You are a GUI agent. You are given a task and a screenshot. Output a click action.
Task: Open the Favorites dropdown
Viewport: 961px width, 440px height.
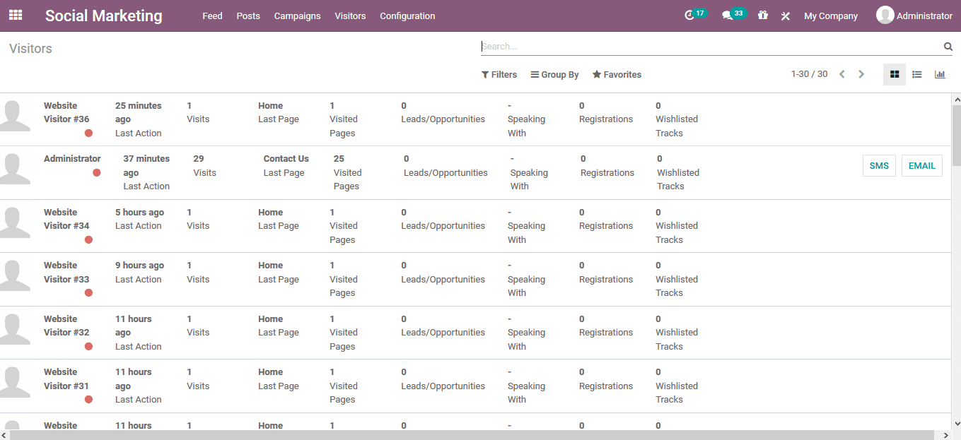(617, 74)
